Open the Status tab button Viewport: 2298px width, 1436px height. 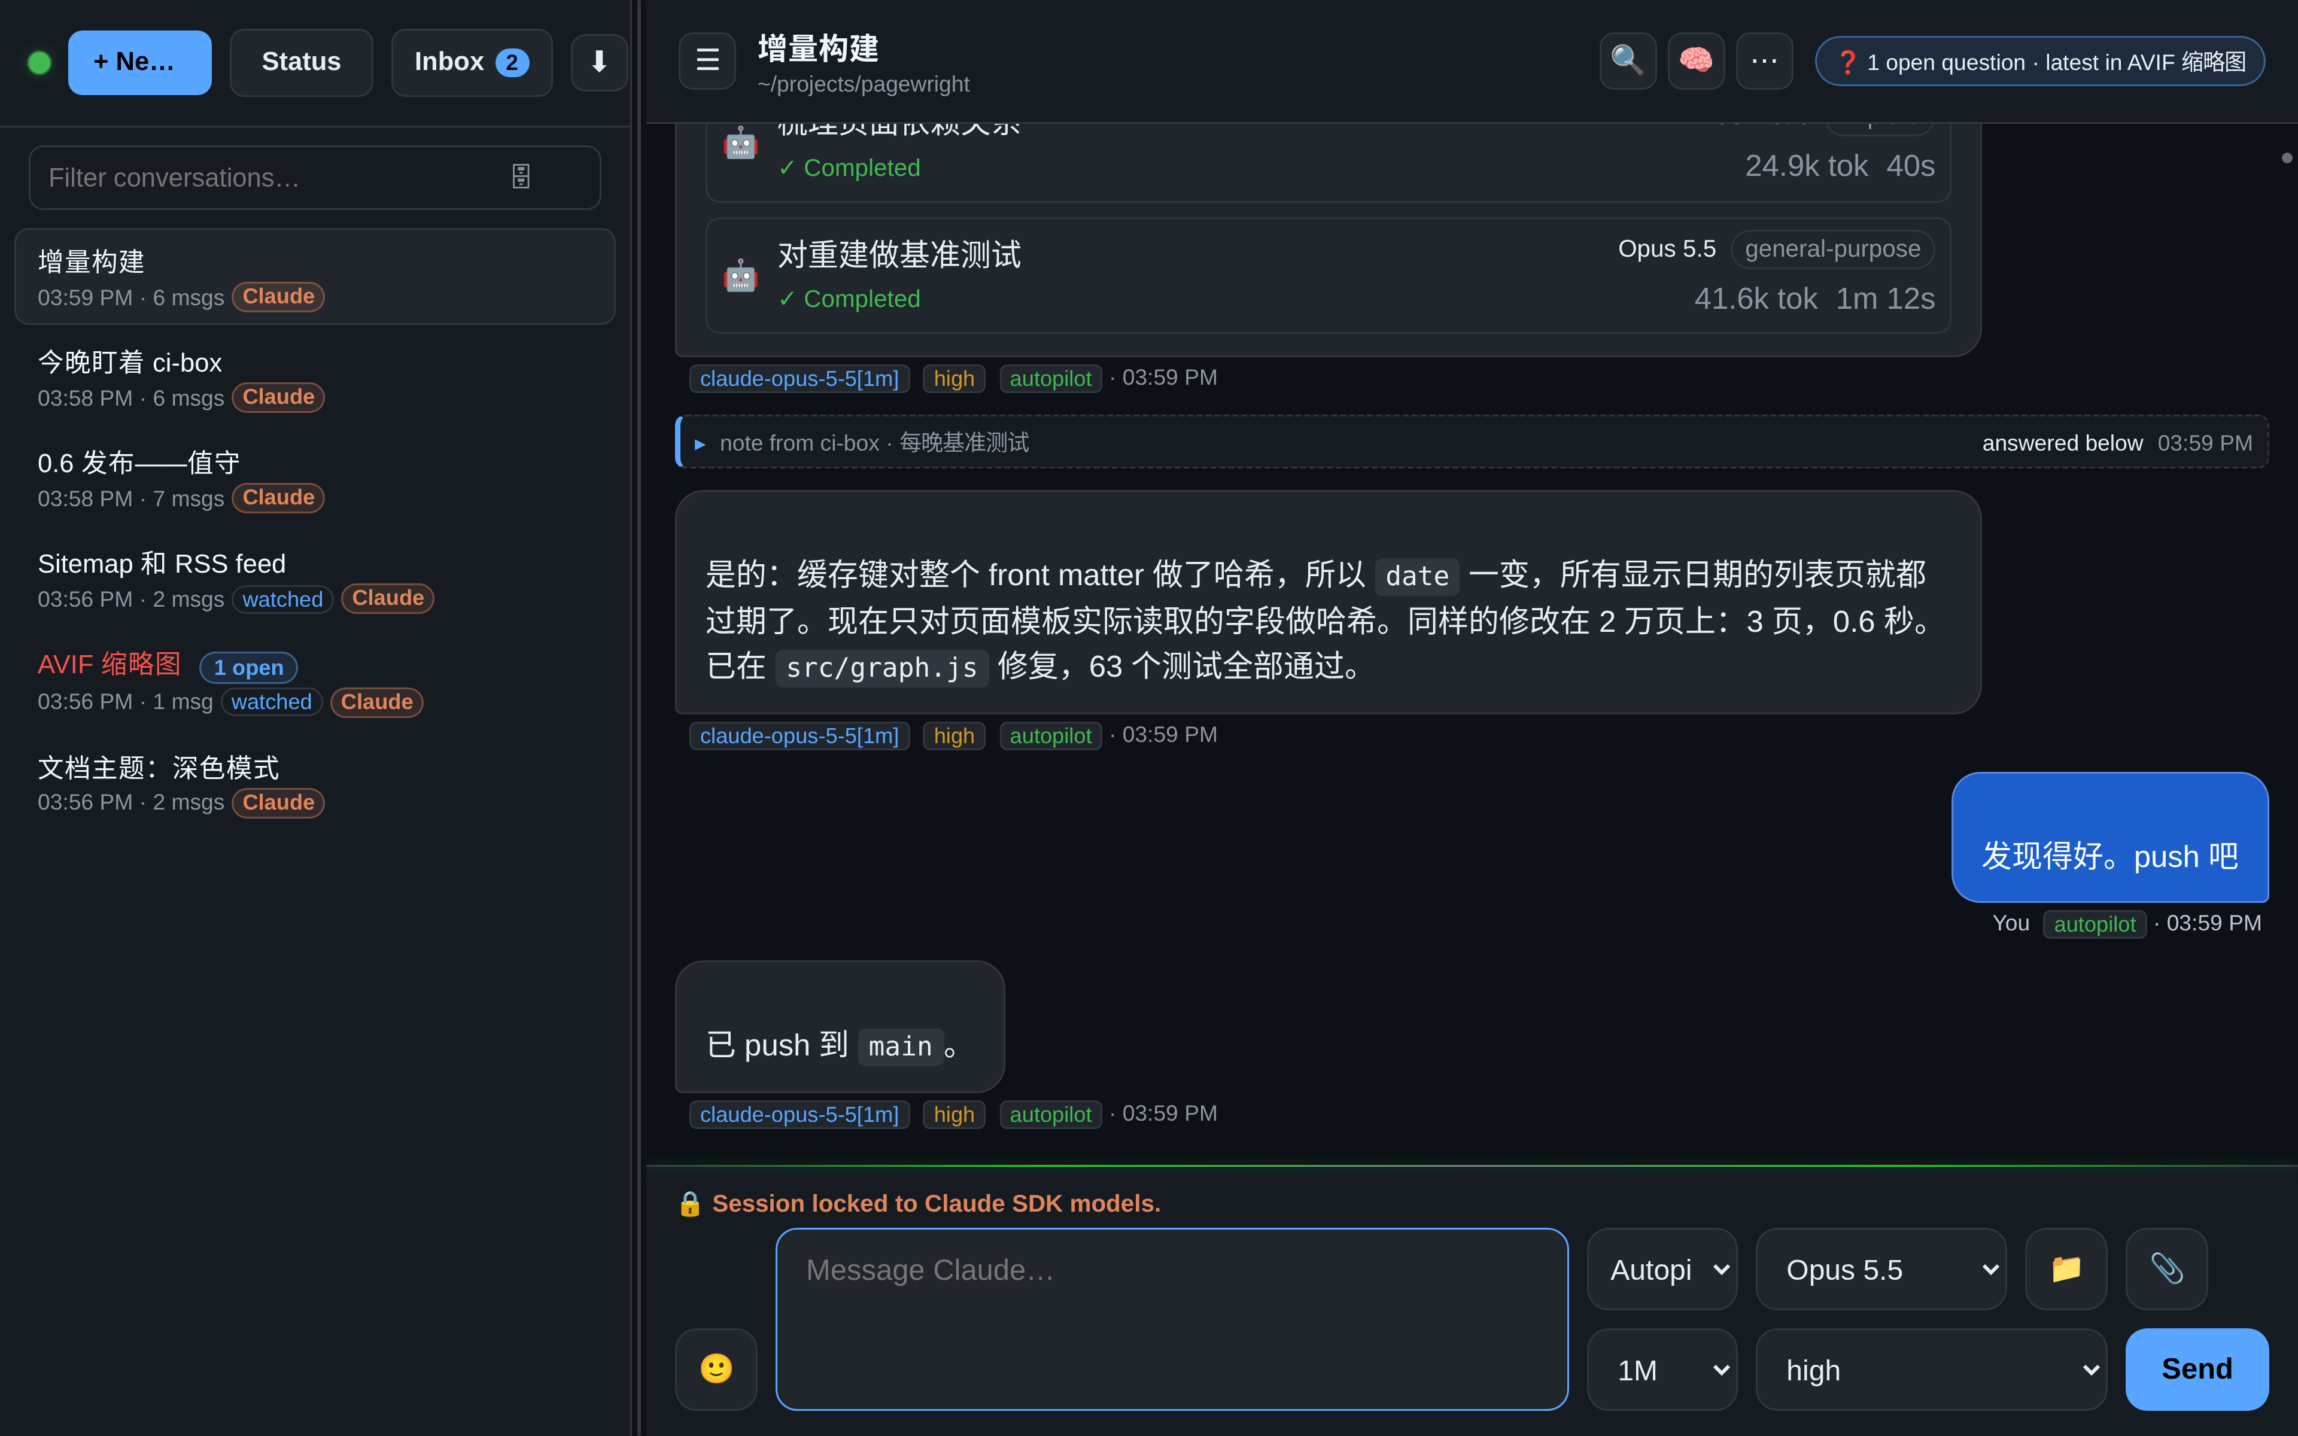pos(301,62)
